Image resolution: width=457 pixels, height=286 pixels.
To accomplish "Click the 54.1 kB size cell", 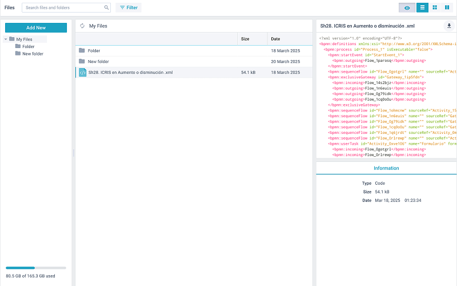I will pos(248,73).
